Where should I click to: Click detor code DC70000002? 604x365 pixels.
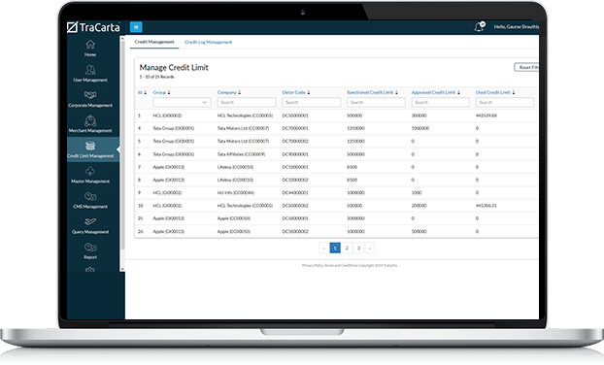(295, 142)
